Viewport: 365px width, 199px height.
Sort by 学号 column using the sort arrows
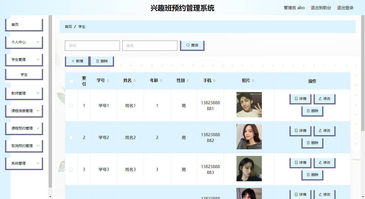(x=108, y=81)
